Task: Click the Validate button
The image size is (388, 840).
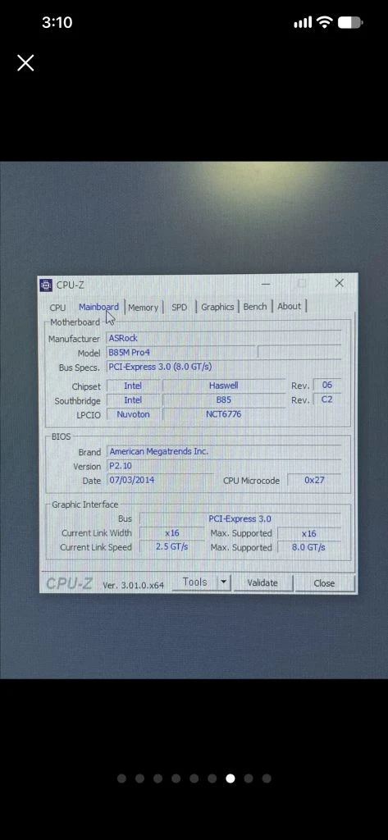Action: pyautogui.click(x=262, y=583)
